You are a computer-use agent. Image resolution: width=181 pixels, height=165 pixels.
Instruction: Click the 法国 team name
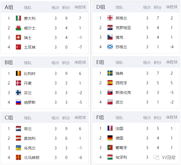click(119, 128)
